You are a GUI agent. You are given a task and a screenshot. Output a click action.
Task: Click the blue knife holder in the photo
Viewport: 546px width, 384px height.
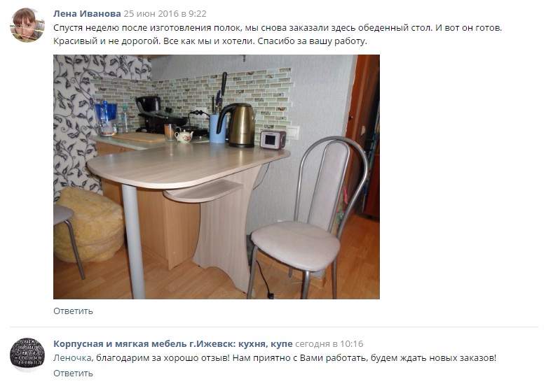[x=217, y=129]
